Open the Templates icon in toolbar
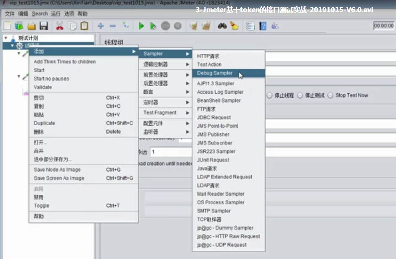Viewport: 396px width, 259px height. pos(19,26)
